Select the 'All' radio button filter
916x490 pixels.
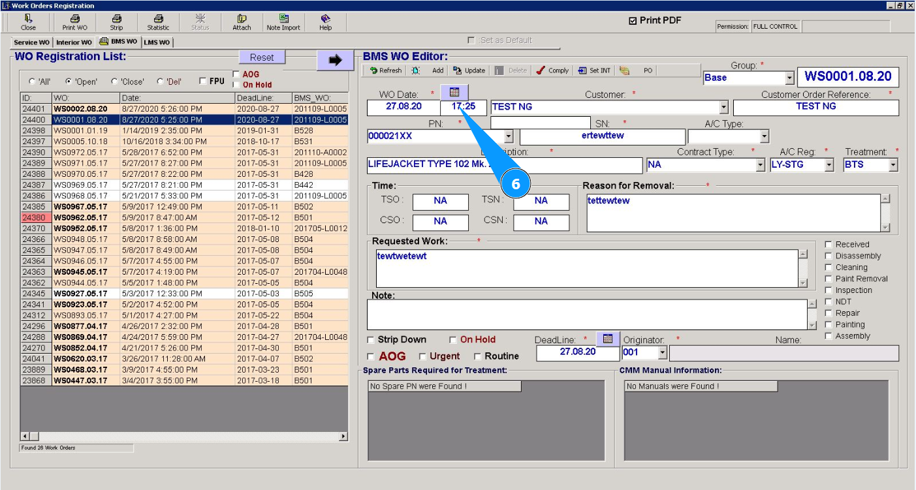(32, 82)
